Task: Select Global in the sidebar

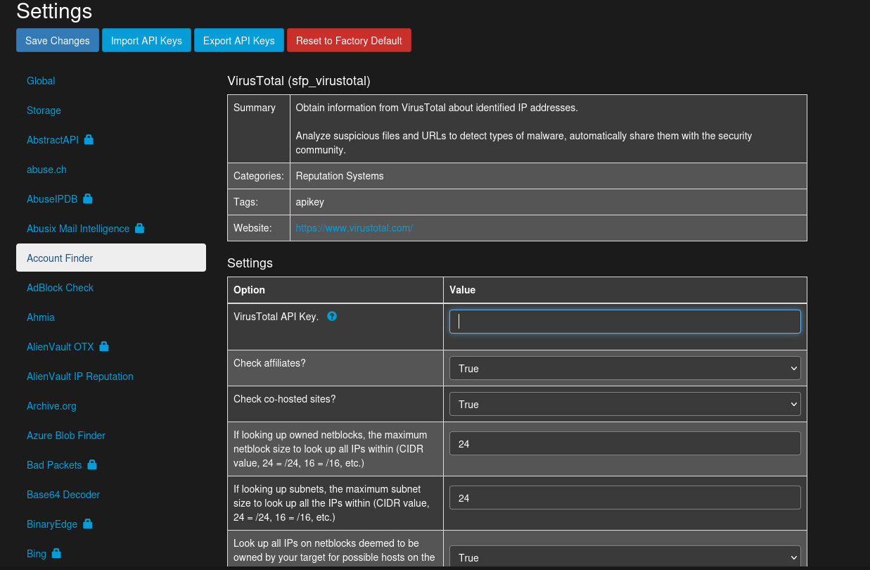Action: (41, 81)
